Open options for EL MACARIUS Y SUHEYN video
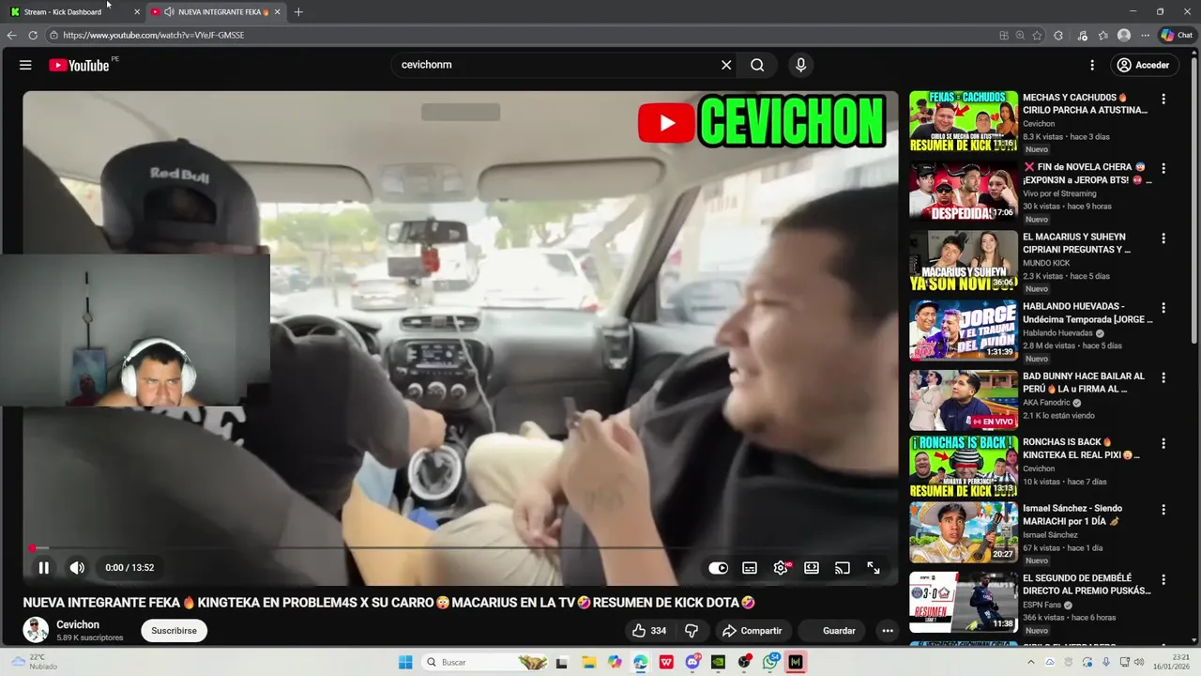This screenshot has height=676, width=1201. (1163, 238)
